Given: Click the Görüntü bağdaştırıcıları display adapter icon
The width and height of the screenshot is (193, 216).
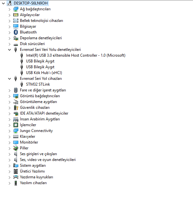Looking at the screenshot, I should (x=16, y=96).
